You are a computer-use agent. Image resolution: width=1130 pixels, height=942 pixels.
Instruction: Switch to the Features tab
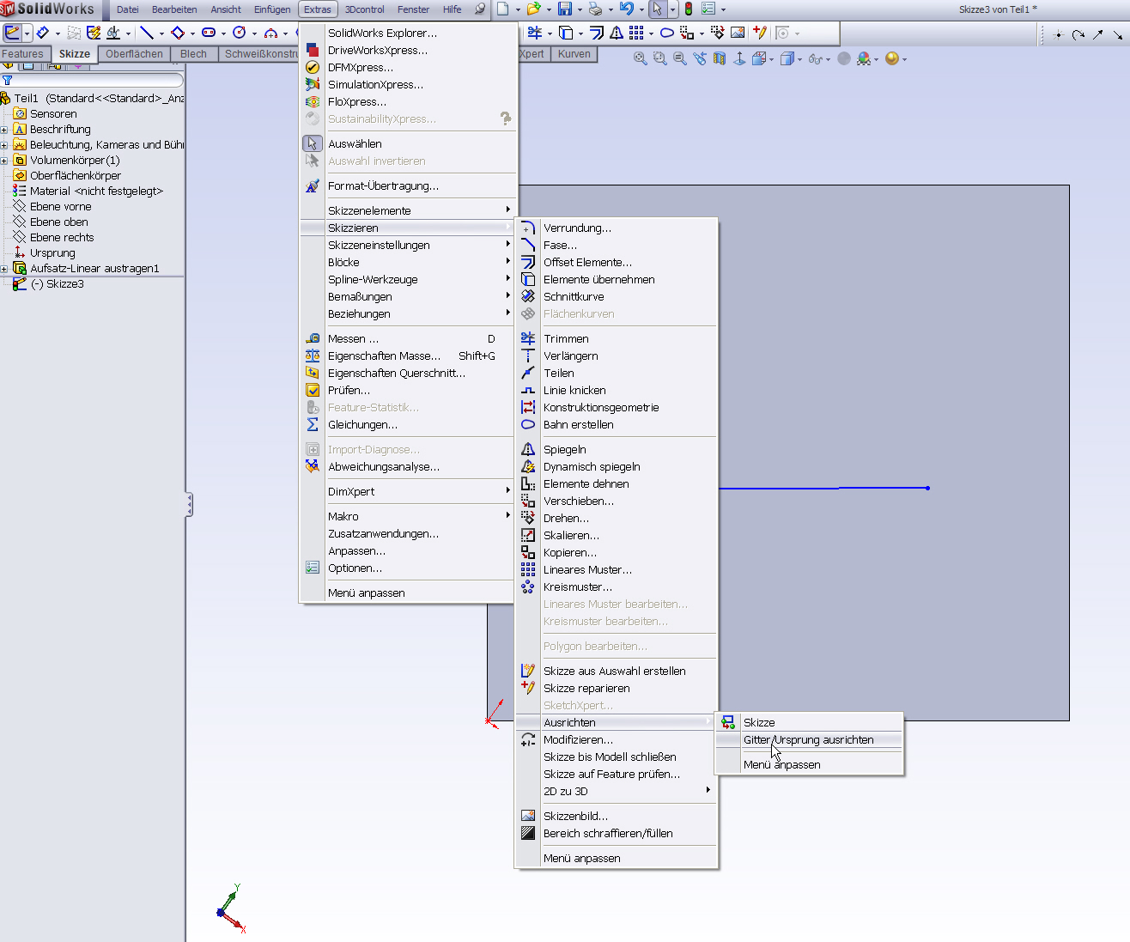(x=23, y=53)
